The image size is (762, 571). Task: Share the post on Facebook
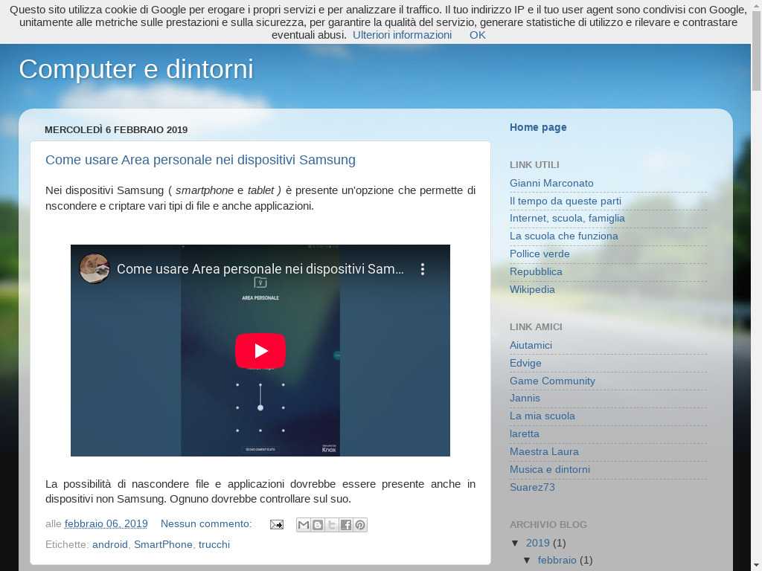click(x=345, y=525)
